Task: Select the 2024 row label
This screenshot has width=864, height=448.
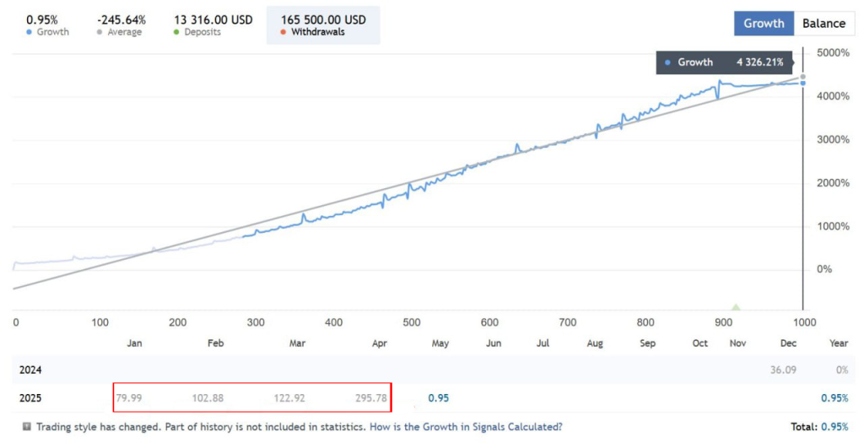Action: tap(30, 370)
